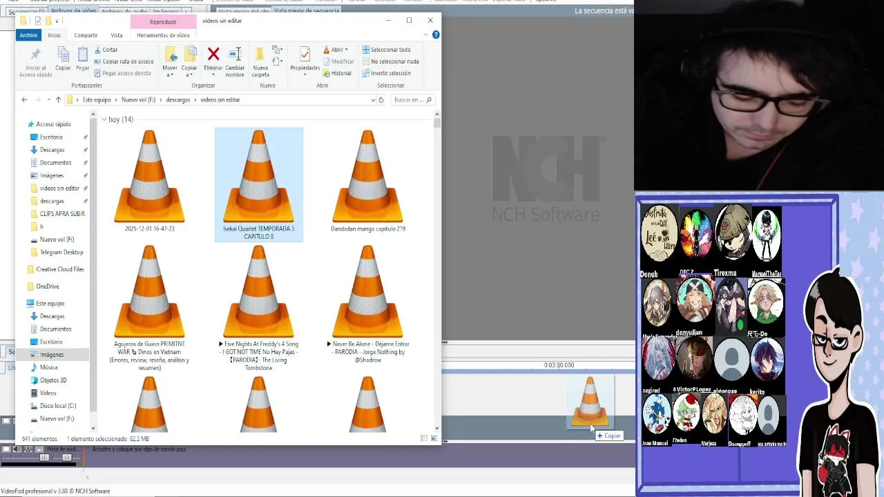Viewport: 884px width, 497px height.
Task: Adjust the VideoPad audio track pan slider
Action: pos(67,458)
